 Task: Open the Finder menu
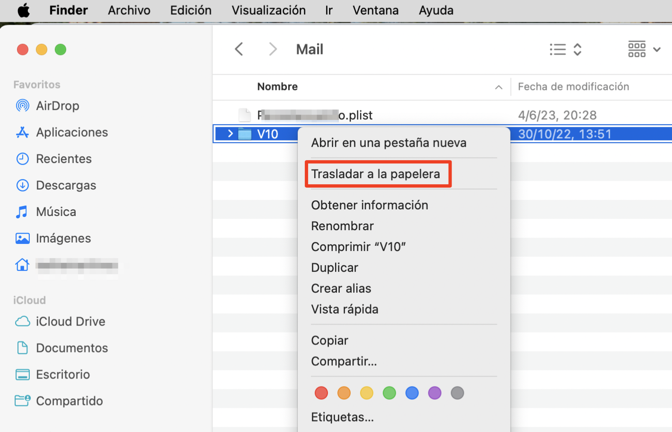point(69,10)
